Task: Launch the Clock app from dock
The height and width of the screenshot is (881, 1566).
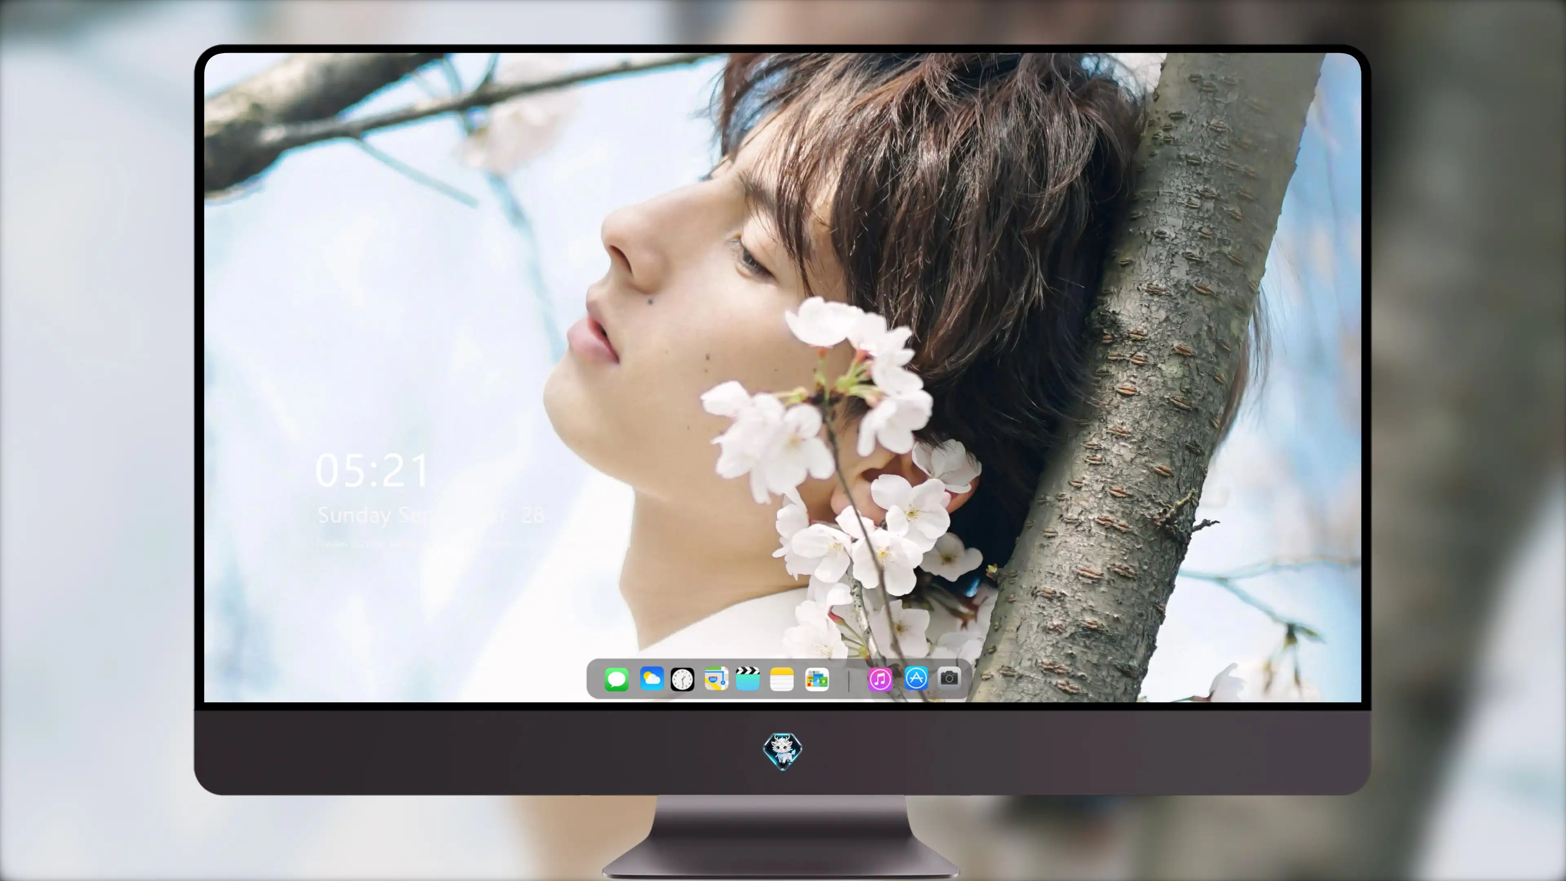Action: pos(682,679)
